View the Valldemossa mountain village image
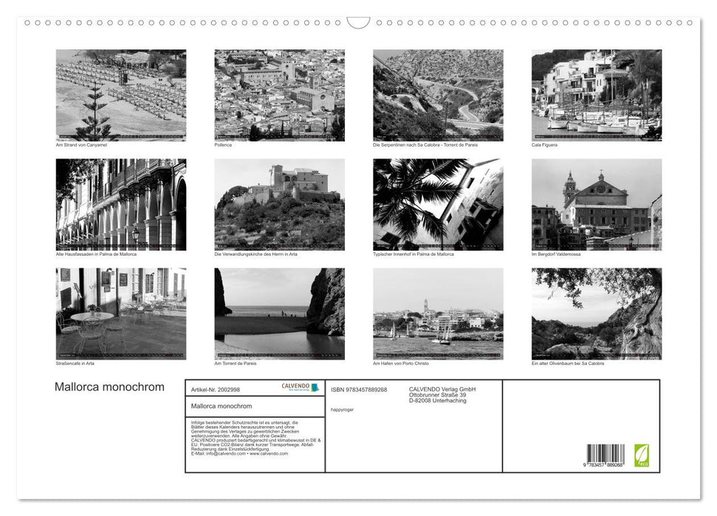This screenshot has width=717, height=516. [597, 203]
